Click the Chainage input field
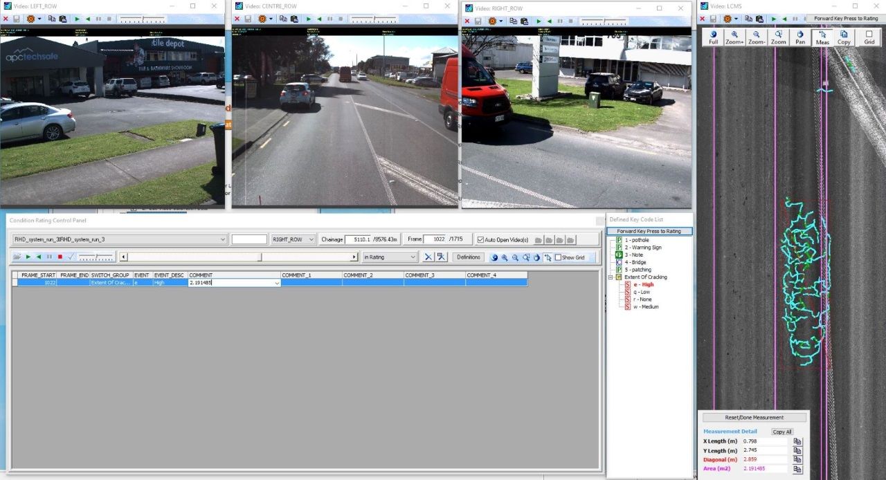 point(357,239)
